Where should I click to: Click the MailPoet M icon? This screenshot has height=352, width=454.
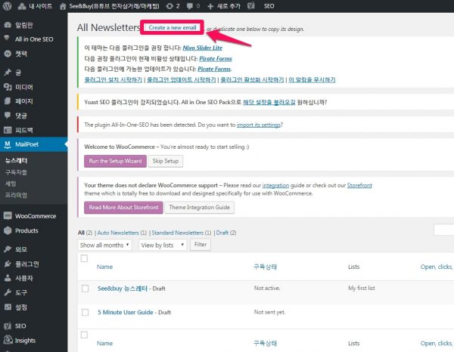[x=8, y=144]
